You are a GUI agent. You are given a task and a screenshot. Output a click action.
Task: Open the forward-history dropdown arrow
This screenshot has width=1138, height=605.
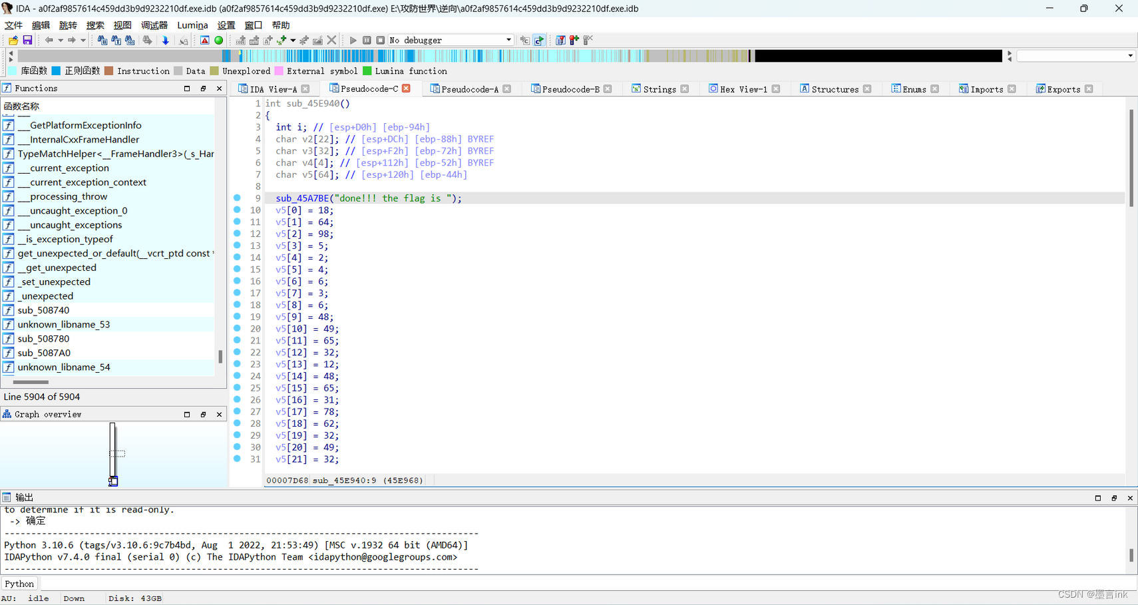(x=83, y=40)
